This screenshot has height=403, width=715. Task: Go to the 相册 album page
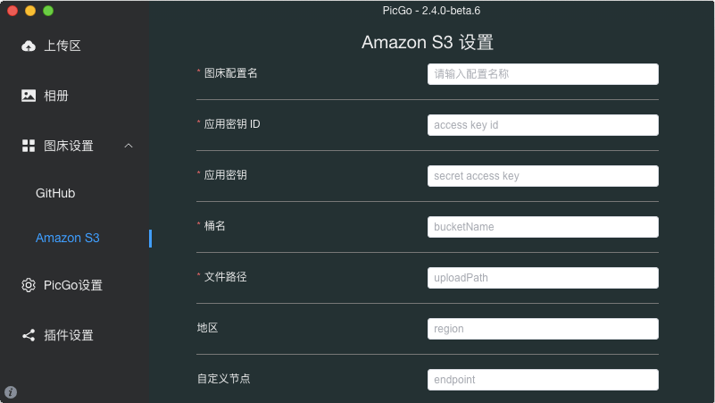tap(55, 96)
